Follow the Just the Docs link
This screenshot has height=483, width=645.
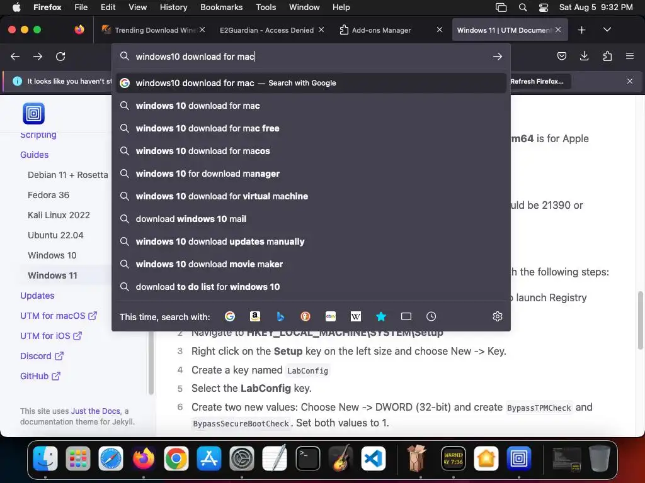(x=96, y=411)
